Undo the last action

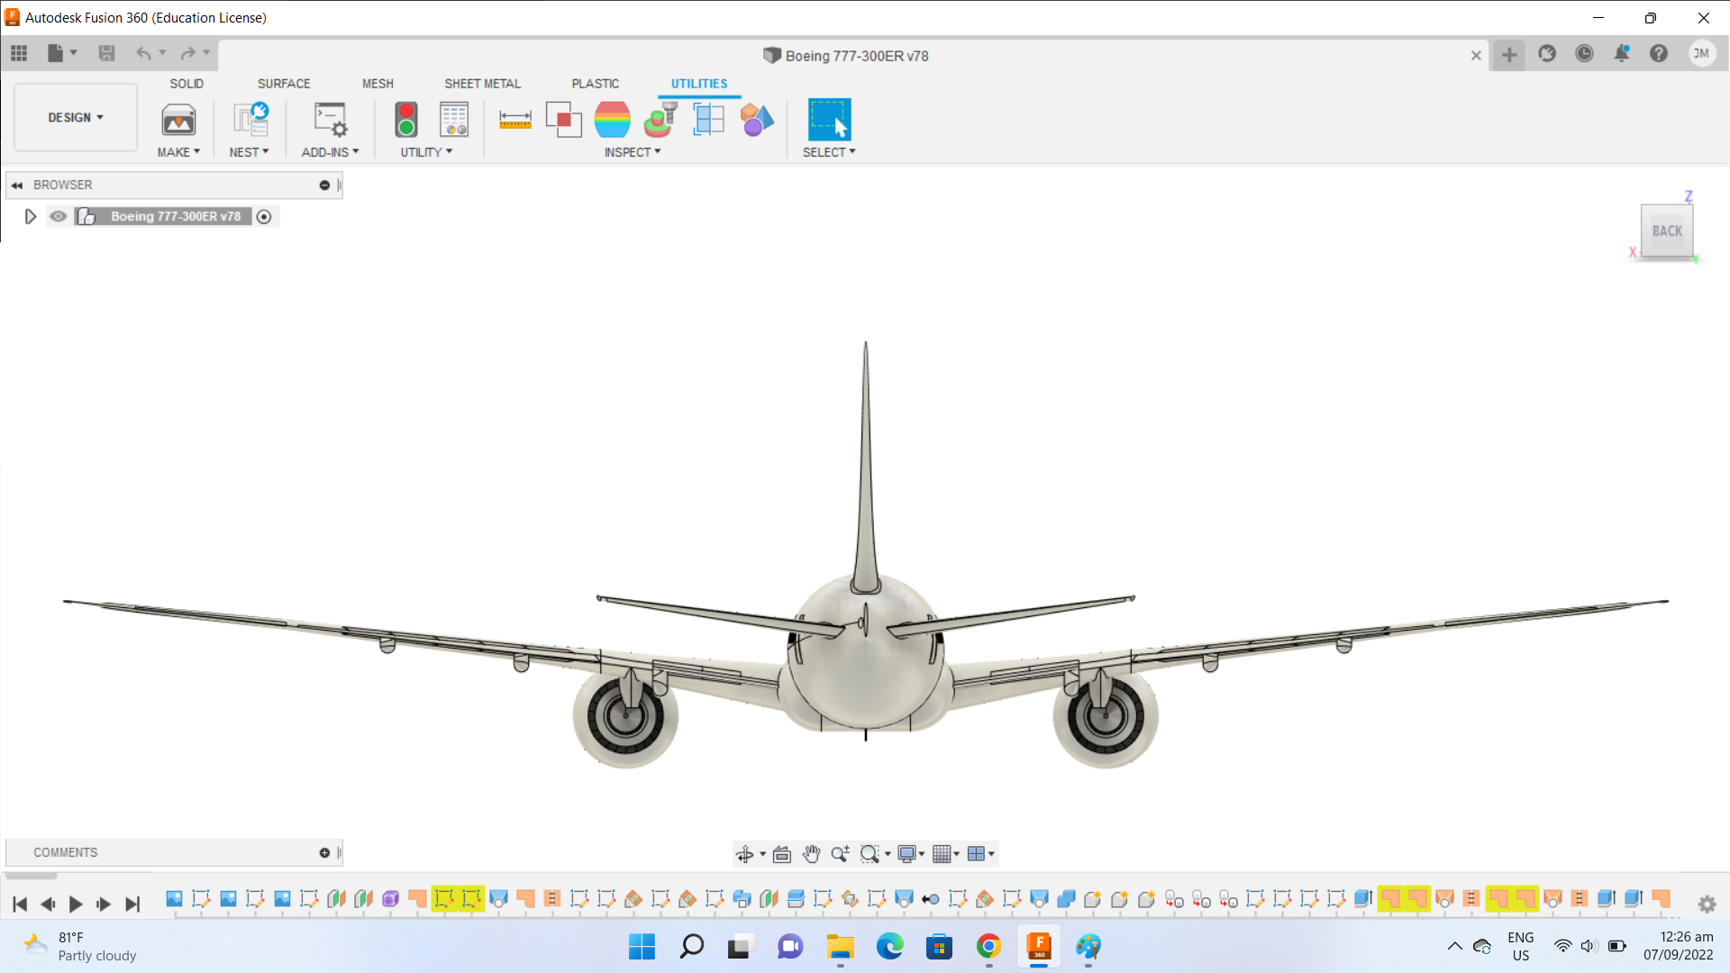[x=143, y=53]
